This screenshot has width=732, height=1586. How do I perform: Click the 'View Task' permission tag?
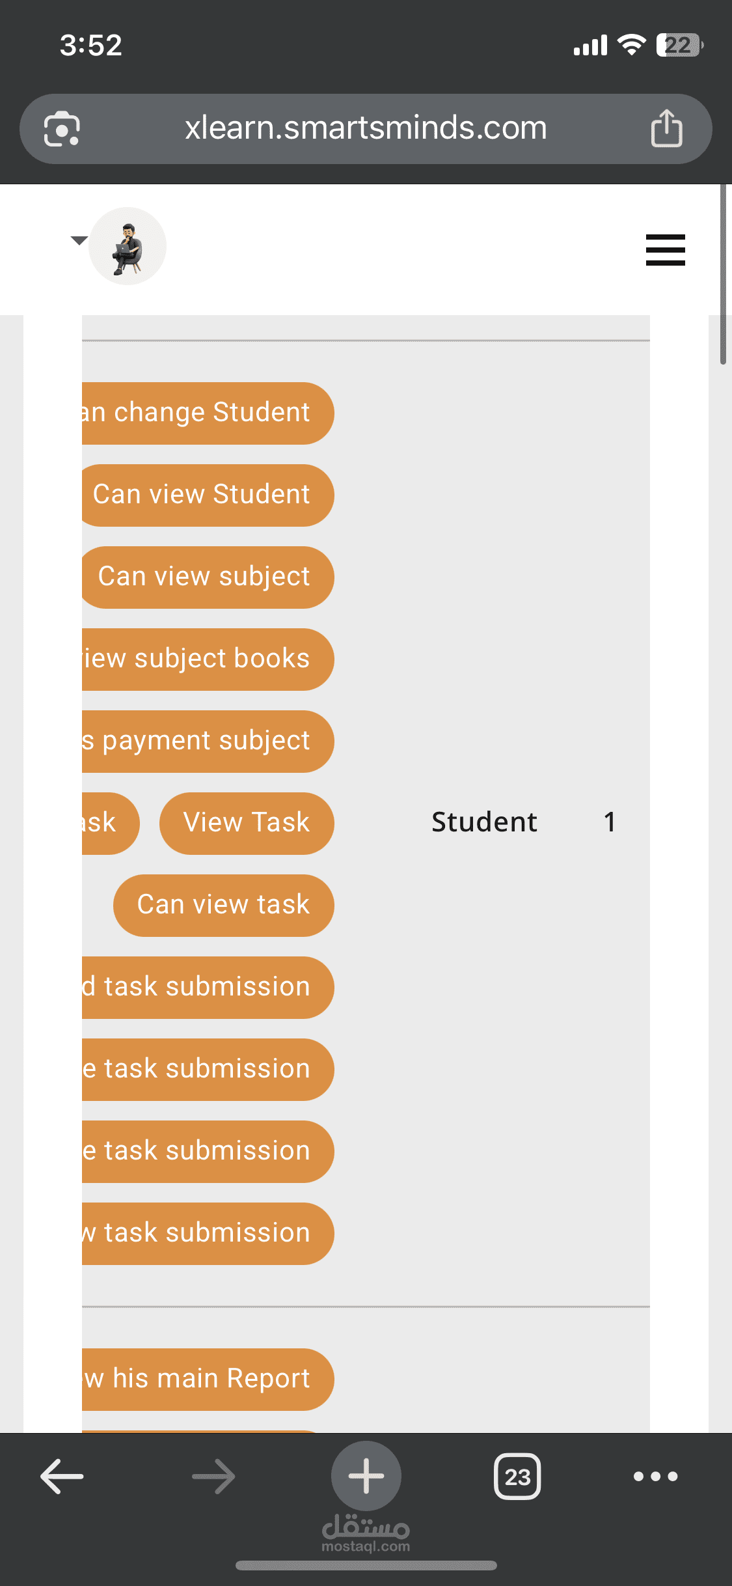(246, 823)
